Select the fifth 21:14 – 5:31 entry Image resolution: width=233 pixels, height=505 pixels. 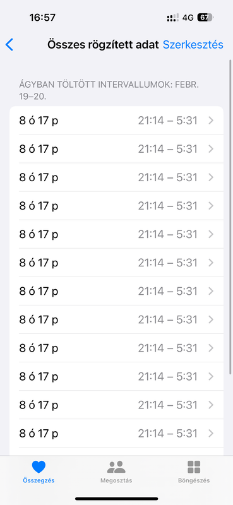116,234
